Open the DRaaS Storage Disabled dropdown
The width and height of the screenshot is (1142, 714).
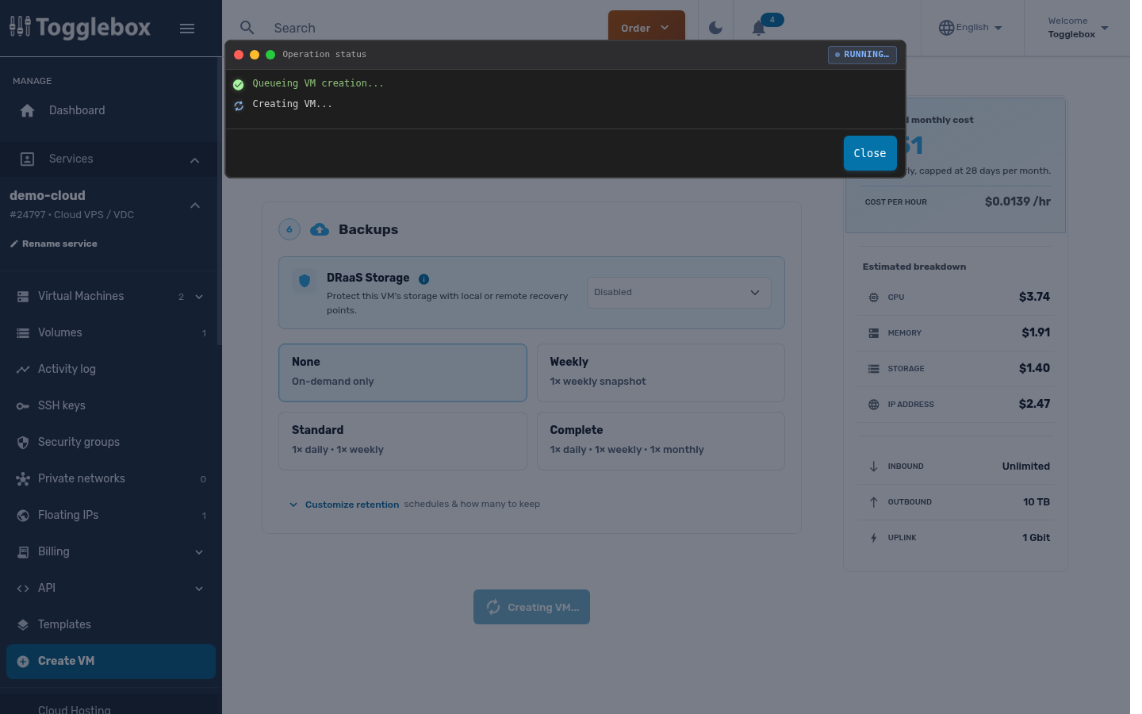click(x=679, y=293)
